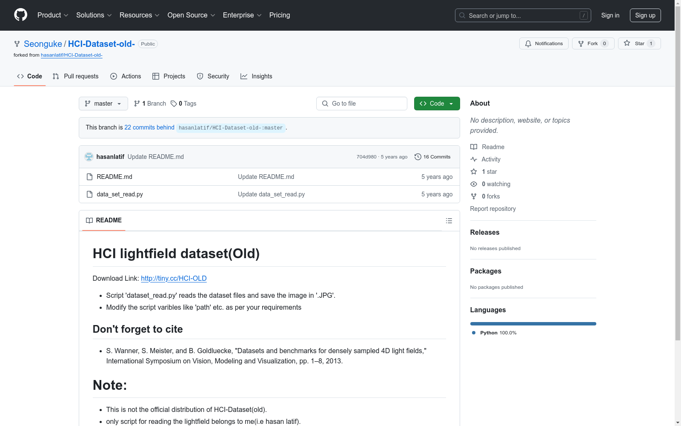Click the branch icon beside 1 Branch

coord(137,104)
